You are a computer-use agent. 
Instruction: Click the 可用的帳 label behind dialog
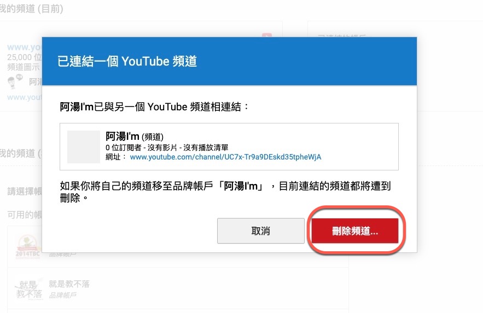25,215
